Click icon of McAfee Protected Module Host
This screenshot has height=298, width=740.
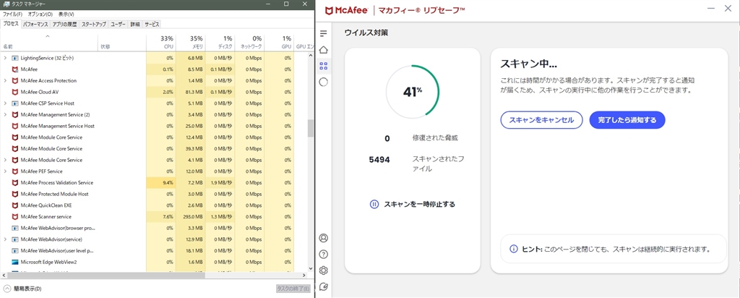tap(14, 194)
